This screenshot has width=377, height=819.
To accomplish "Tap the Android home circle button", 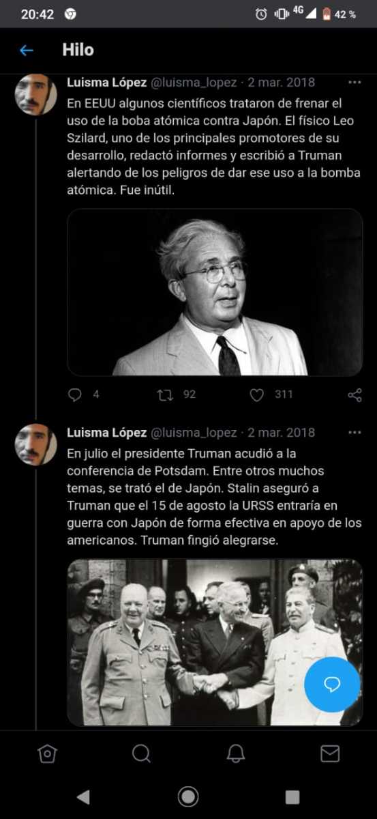I will pos(188,796).
